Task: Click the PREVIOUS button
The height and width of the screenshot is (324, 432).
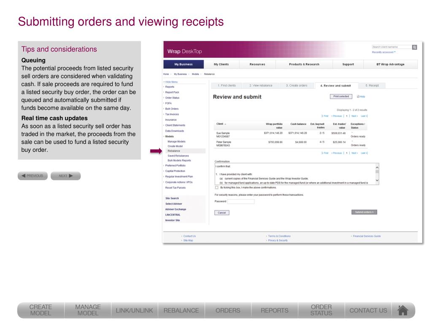Action: [32, 176]
